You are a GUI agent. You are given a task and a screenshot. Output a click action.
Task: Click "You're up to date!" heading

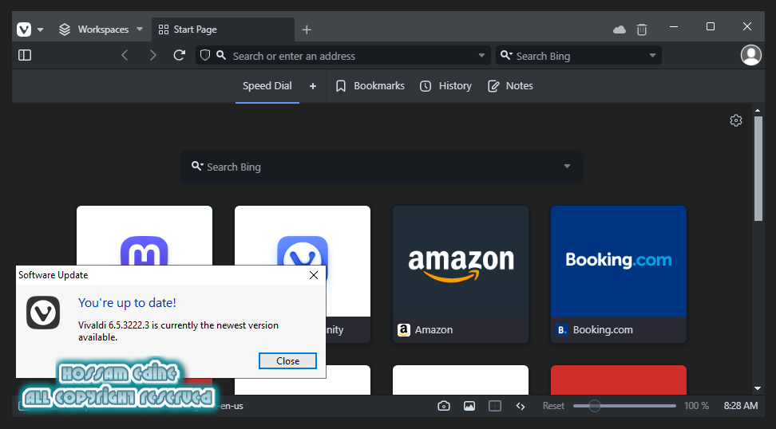127,302
